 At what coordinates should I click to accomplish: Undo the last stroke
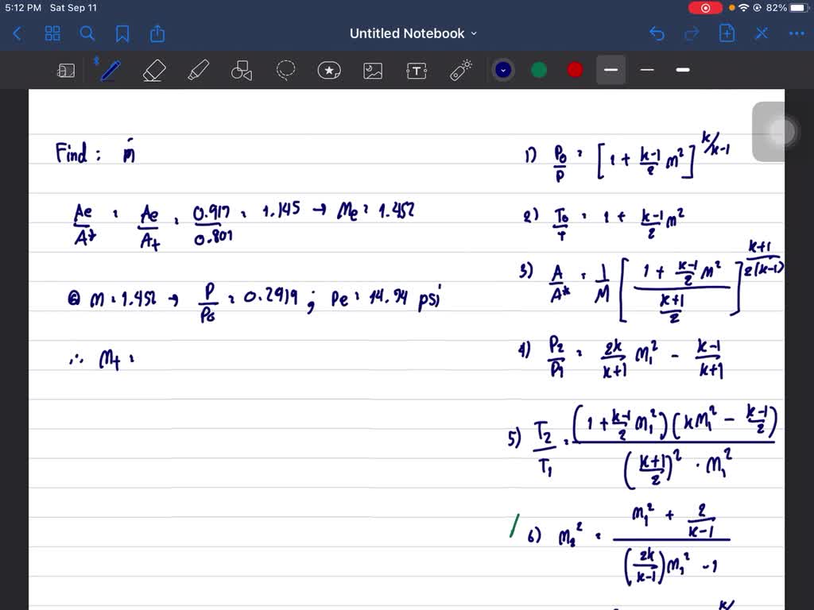pos(656,33)
